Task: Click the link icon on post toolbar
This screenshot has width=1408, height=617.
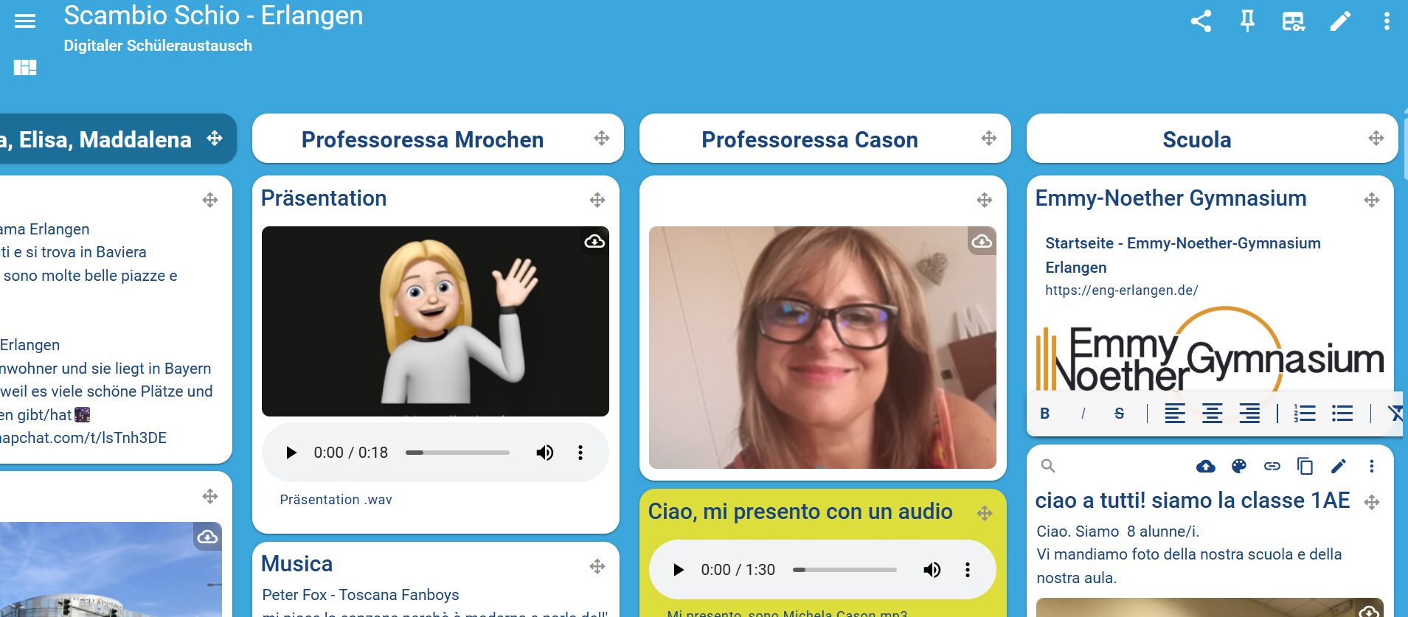Action: coord(1272,466)
